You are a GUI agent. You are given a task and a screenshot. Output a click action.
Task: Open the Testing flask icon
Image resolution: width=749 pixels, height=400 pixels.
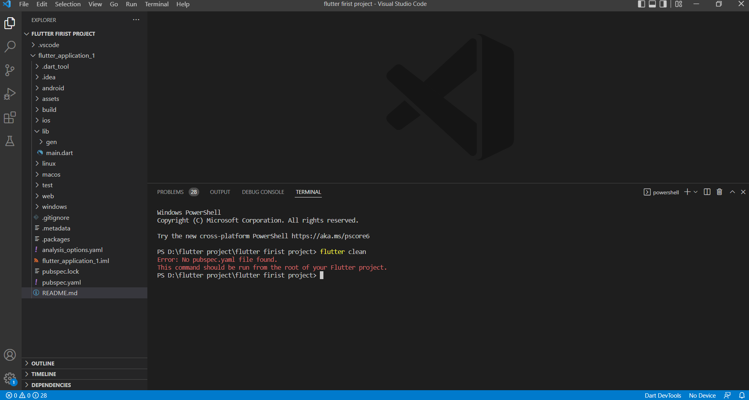(x=10, y=141)
